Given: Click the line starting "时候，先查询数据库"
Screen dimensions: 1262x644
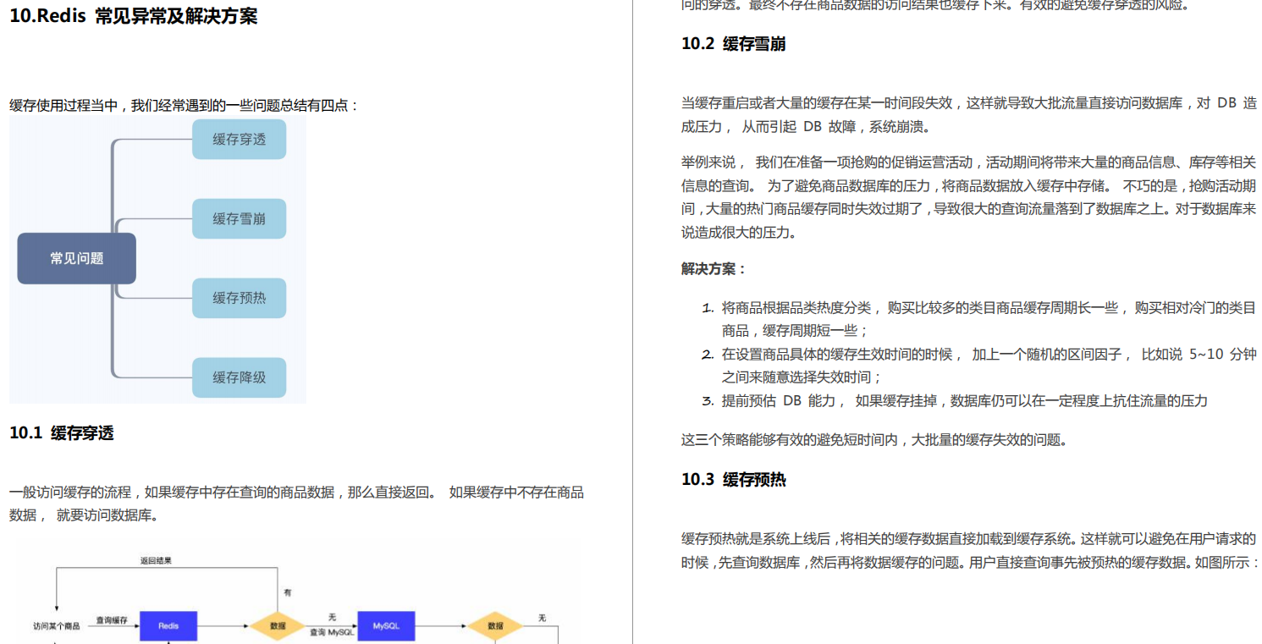Looking at the screenshot, I should [969, 563].
